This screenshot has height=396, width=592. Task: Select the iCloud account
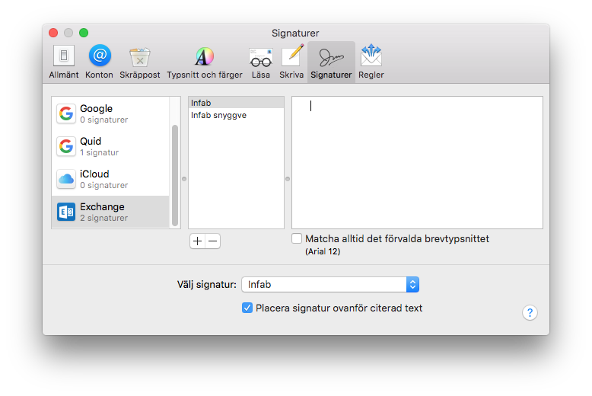pyautogui.click(x=110, y=179)
